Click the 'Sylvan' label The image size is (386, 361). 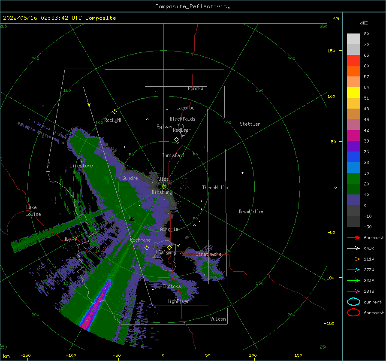click(x=164, y=127)
